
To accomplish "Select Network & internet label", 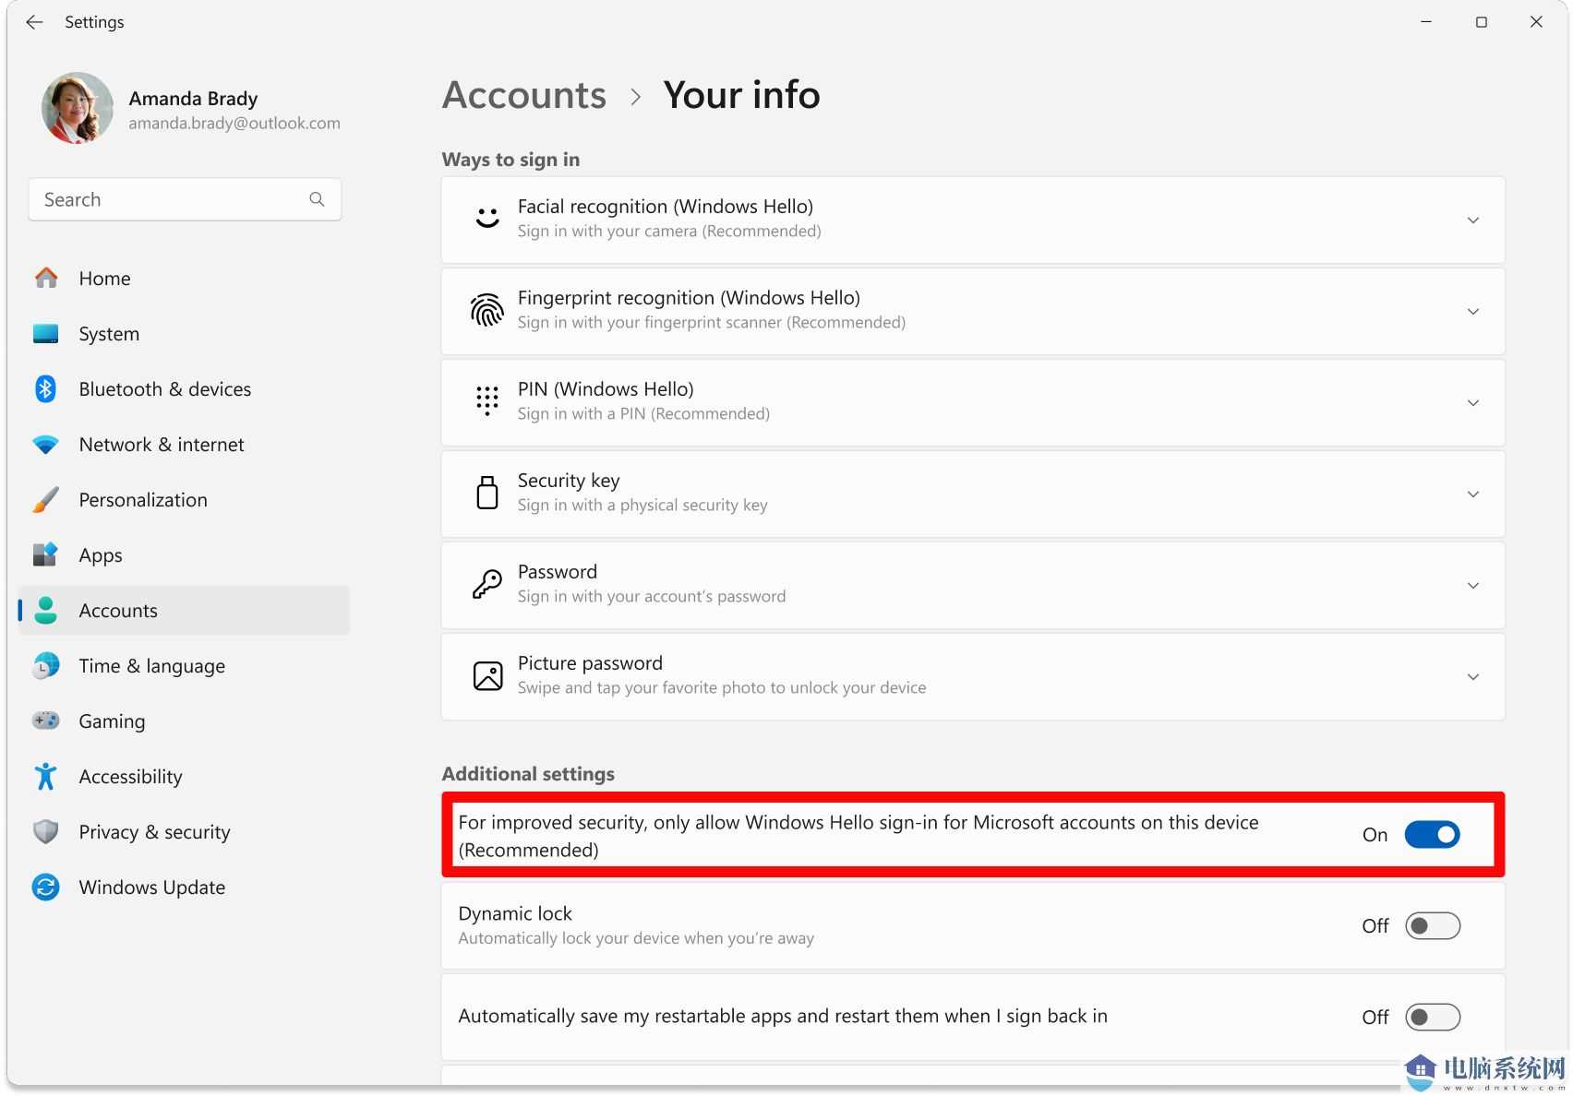I will click(x=162, y=445).
